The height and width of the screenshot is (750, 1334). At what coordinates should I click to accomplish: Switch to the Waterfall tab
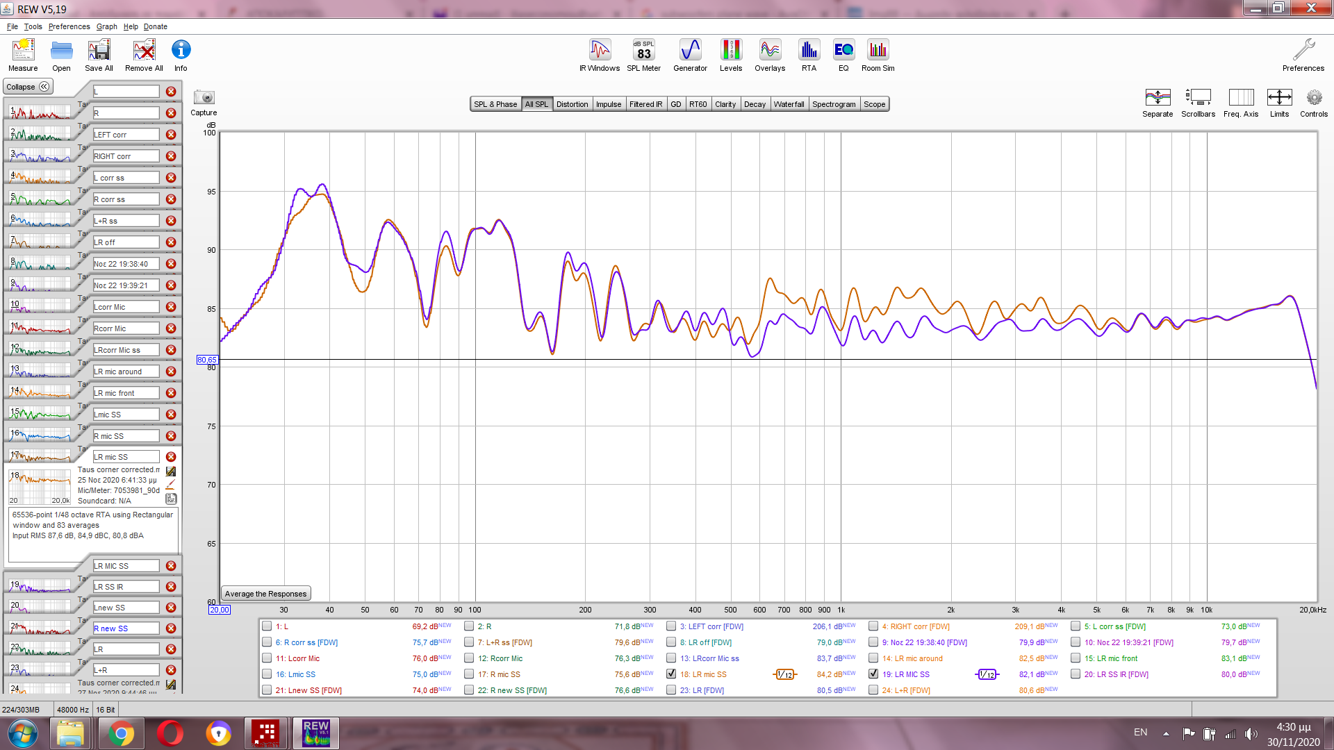pos(789,104)
